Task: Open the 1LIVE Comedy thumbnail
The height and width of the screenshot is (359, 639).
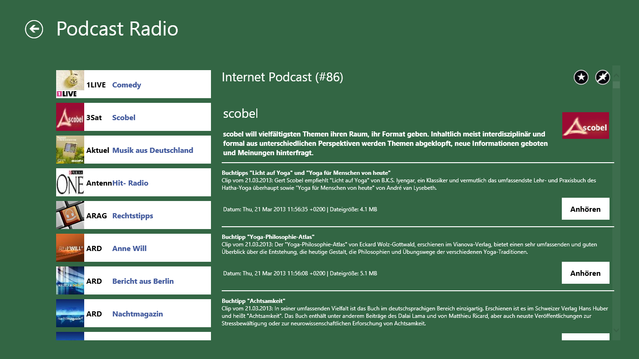Action: click(x=70, y=84)
